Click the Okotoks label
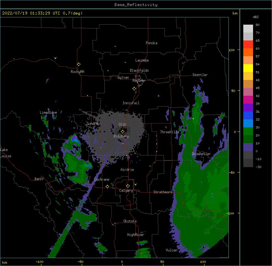The height and width of the screenshot is (266, 272). click(x=130, y=221)
